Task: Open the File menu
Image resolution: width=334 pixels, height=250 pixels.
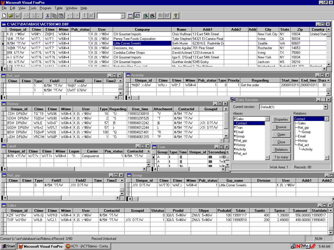Action: point(4,8)
